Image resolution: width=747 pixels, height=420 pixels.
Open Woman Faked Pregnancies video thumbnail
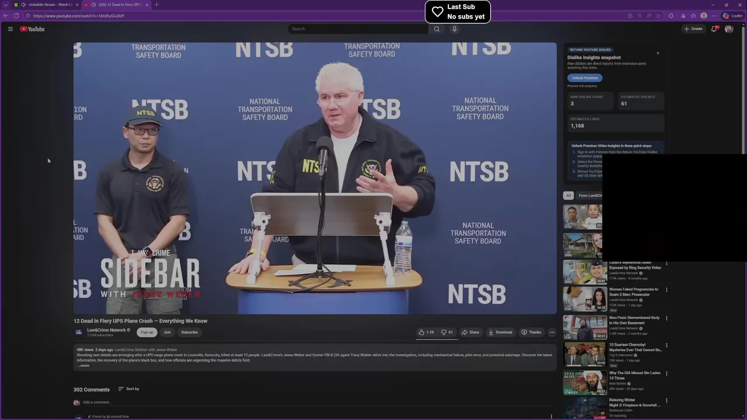585,299
